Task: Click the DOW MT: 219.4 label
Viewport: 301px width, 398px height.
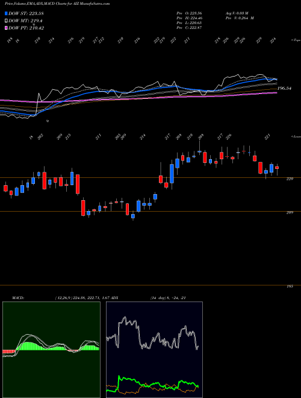Action: point(25,21)
